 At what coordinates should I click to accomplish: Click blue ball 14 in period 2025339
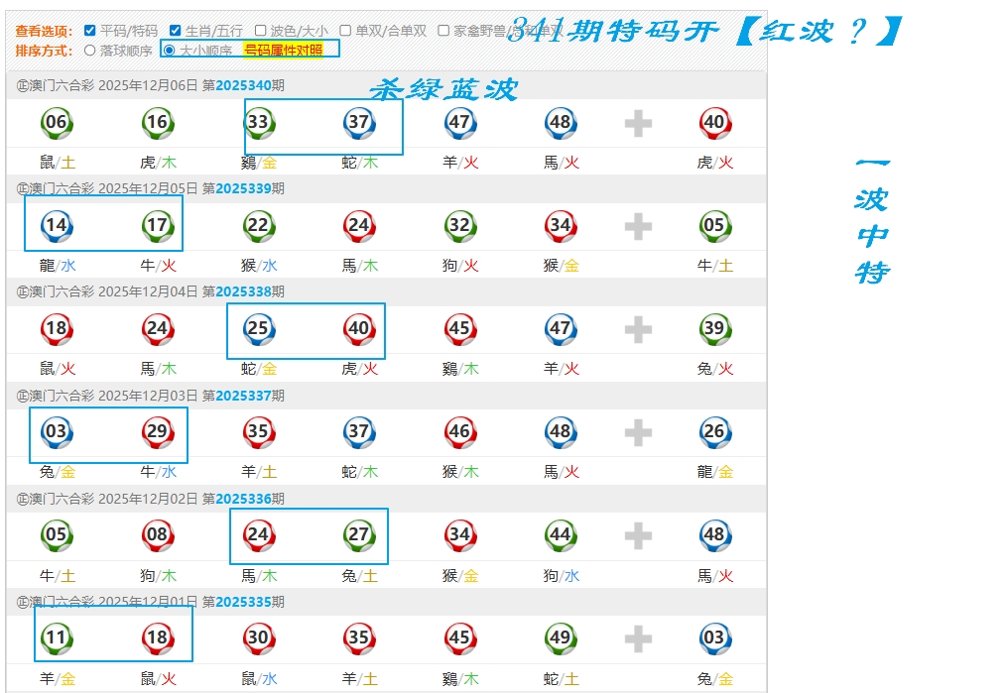click(57, 226)
